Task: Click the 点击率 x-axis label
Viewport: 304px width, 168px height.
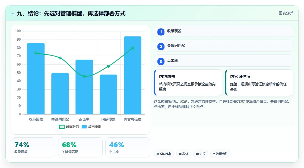Action: pyautogui.click(x=84, y=119)
